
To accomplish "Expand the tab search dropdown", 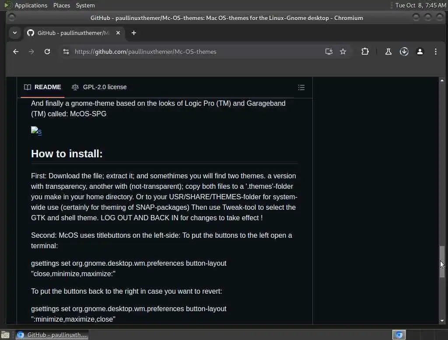I will (x=15, y=33).
